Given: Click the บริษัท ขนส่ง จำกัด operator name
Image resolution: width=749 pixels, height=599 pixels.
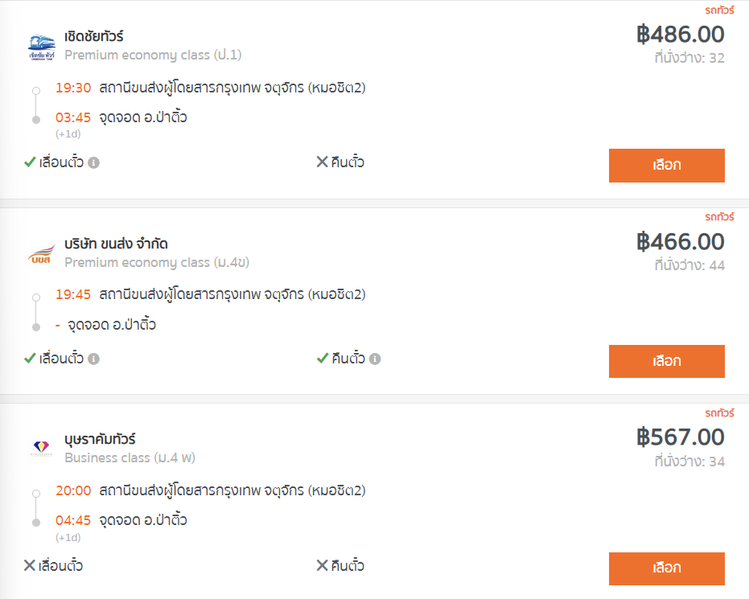Looking at the screenshot, I should coord(116,244).
